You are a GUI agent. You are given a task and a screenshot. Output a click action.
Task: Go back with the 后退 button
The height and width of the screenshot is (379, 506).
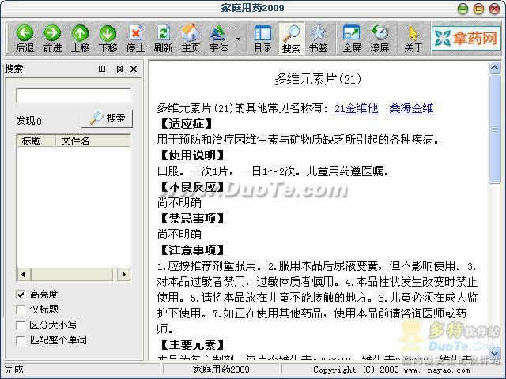click(25, 39)
